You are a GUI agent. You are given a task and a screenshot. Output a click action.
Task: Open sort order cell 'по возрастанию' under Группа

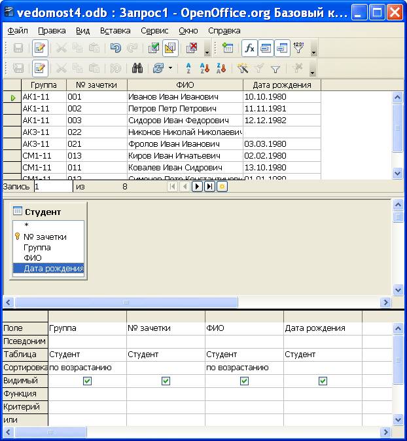tap(86, 368)
